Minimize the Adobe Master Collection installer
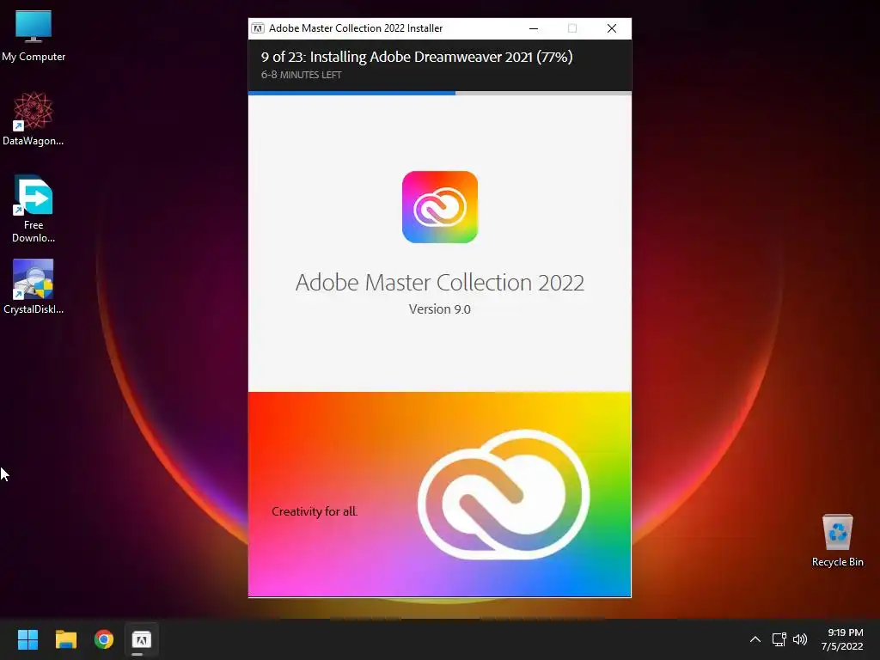 (x=534, y=28)
